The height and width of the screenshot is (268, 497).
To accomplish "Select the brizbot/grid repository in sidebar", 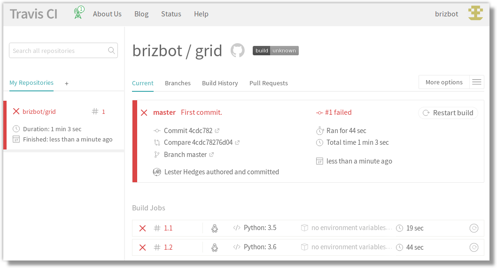I will 39,112.
